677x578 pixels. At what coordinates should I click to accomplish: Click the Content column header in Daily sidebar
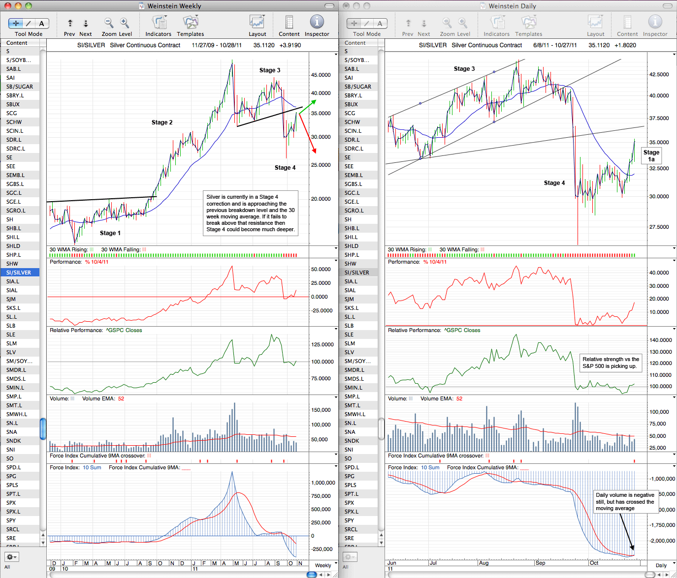[x=358, y=43]
